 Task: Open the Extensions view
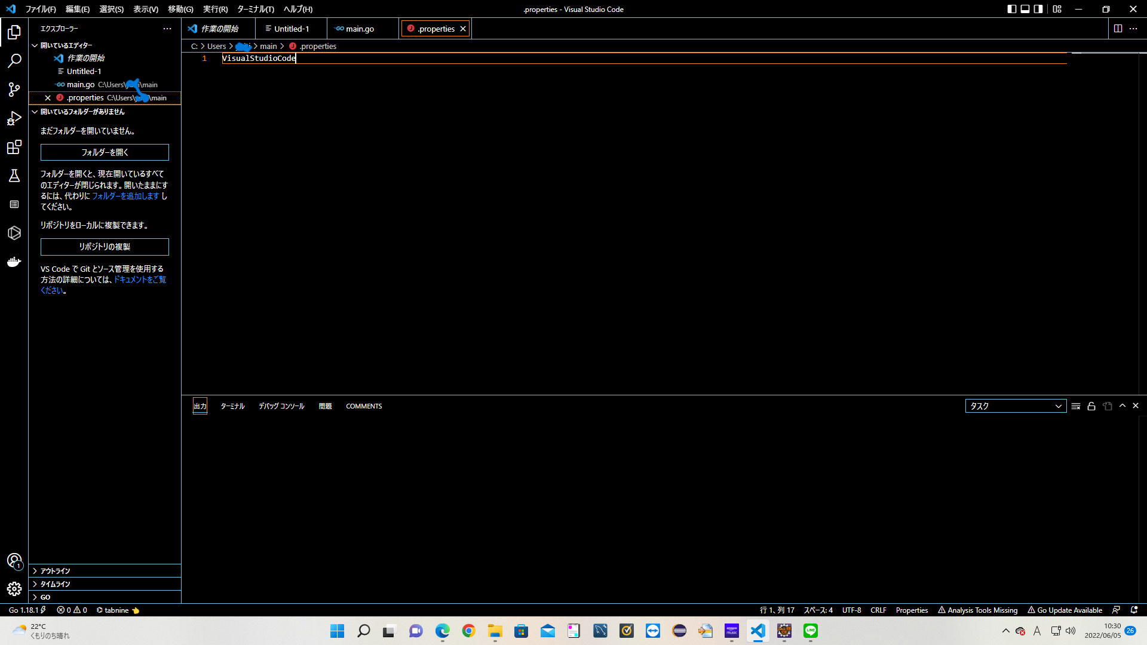[x=14, y=147]
